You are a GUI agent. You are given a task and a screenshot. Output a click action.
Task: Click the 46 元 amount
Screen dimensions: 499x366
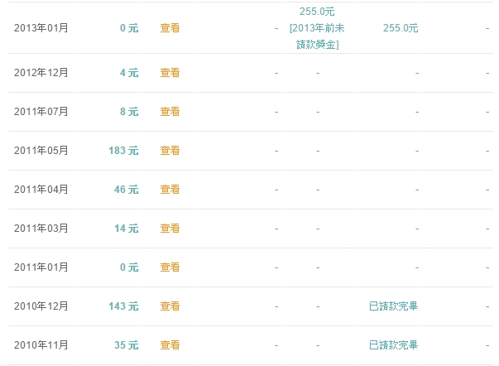126,190
